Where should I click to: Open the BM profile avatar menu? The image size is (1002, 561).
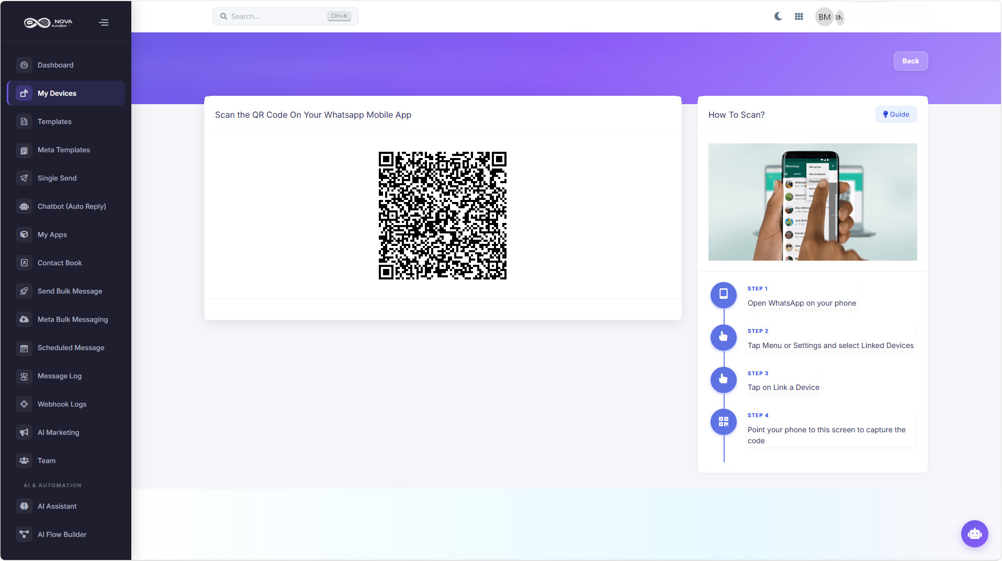tap(824, 17)
